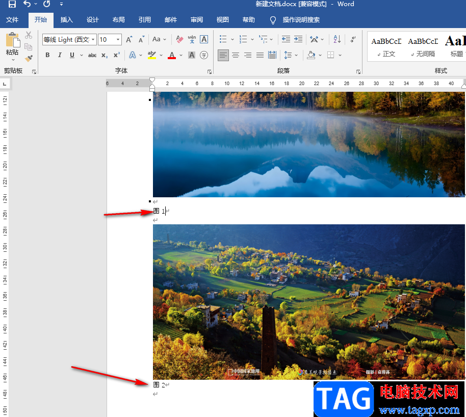This screenshot has height=417, width=466.
Task: Clear all formatting with eraser icon
Action: [179, 39]
